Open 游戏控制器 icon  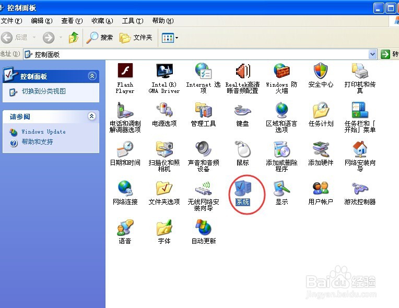(360, 189)
